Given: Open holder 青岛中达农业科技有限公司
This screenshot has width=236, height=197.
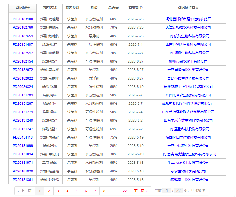Looking at the screenshot, I should (x=188, y=146).
